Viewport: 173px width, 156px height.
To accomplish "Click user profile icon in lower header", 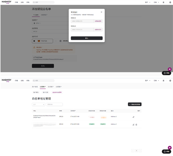I will 163,80.
